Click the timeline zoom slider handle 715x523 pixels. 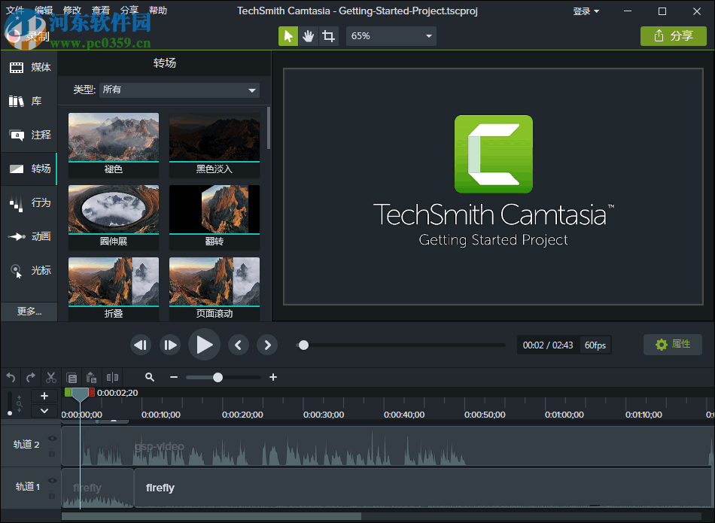click(x=218, y=377)
